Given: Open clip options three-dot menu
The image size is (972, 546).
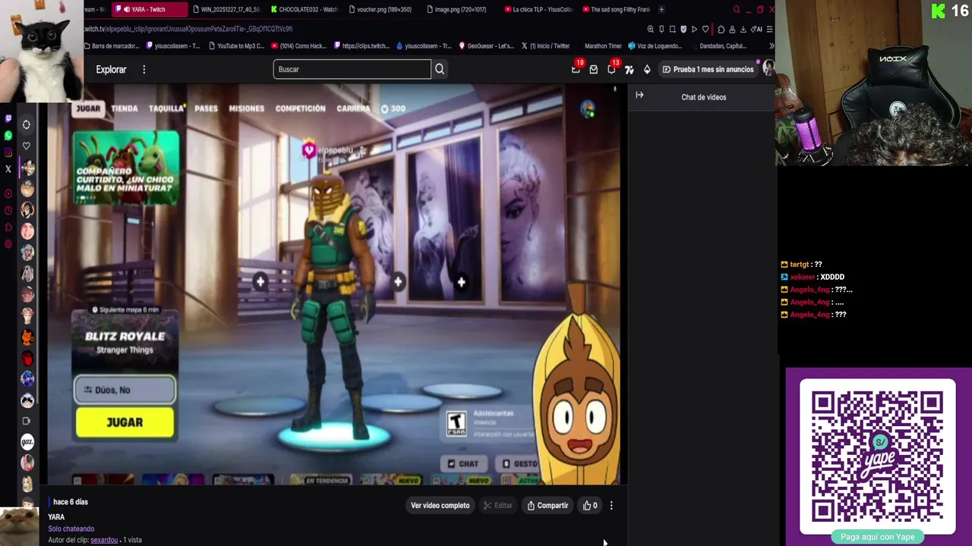Looking at the screenshot, I should pyautogui.click(x=611, y=505).
